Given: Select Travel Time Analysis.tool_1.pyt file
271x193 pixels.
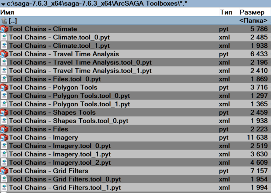Looking at the screenshot, I should click(80, 71).
